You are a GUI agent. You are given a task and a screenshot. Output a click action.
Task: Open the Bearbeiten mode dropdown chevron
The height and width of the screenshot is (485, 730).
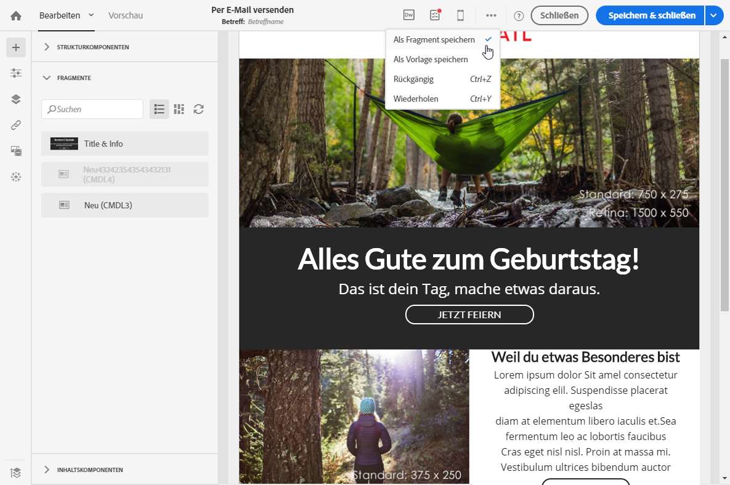click(x=91, y=15)
